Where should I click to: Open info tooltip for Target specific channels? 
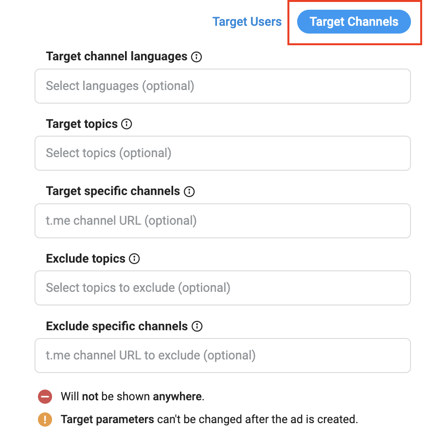(x=189, y=192)
